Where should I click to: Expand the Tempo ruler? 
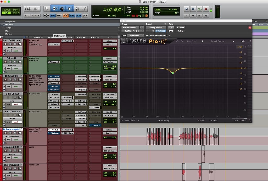(2, 28)
